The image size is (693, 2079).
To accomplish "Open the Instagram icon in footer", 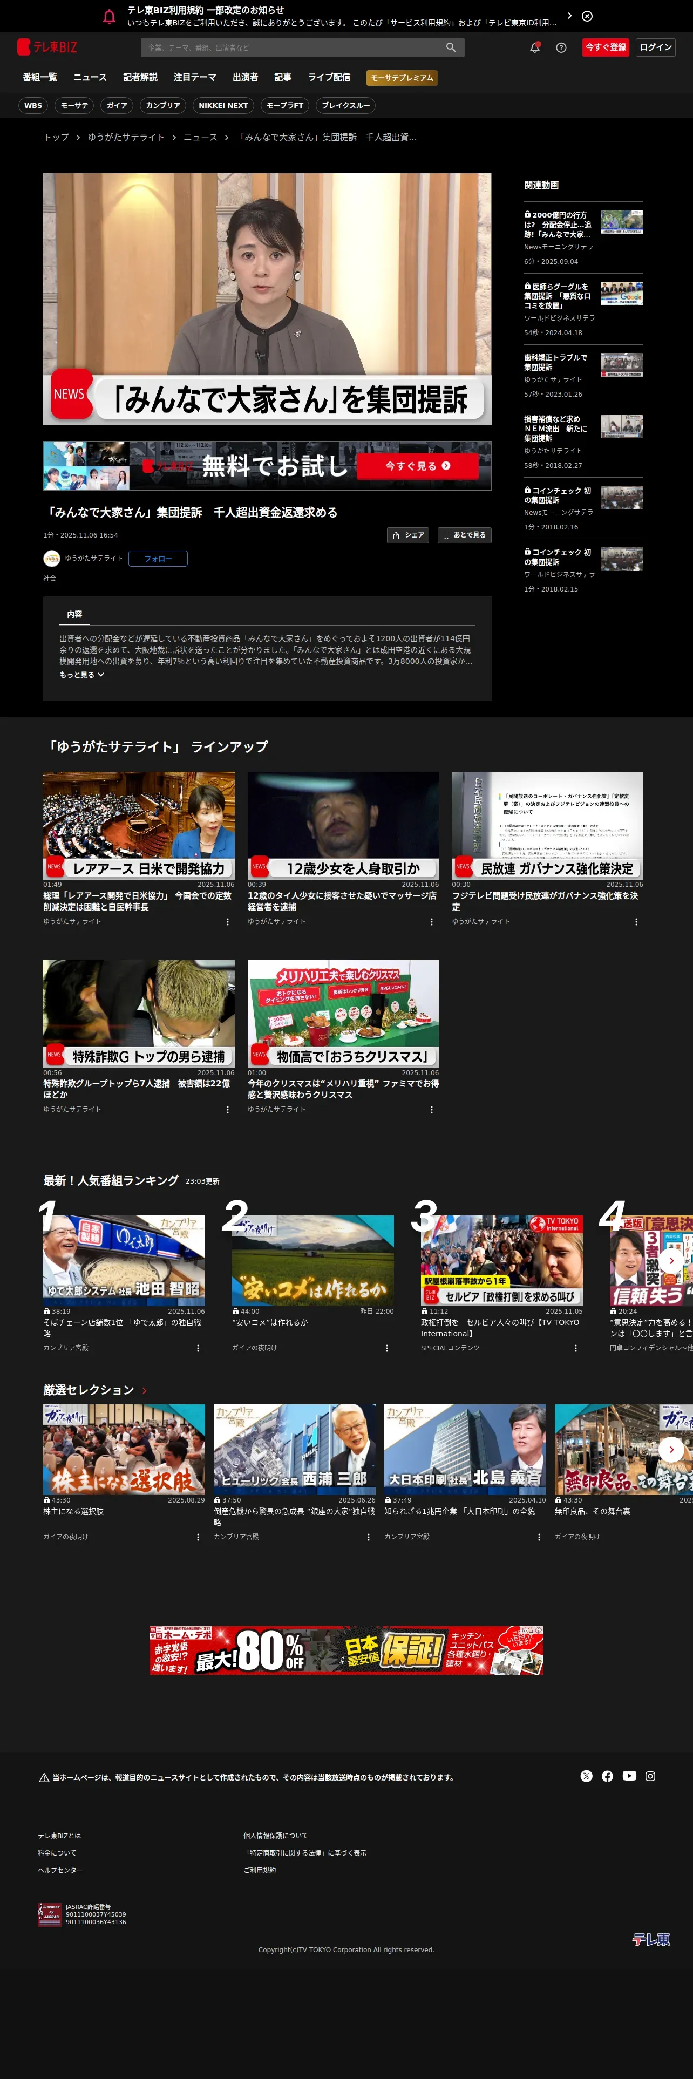I will coord(650,1776).
